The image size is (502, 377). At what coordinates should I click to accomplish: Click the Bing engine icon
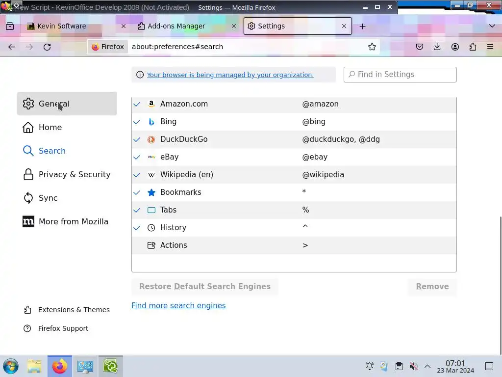pyautogui.click(x=151, y=122)
